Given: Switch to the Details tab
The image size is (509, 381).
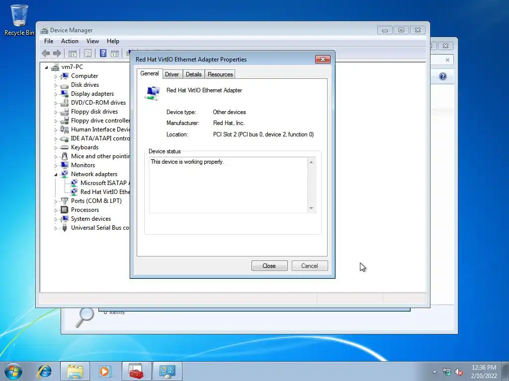Looking at the screenshot, I should pyautogui.click(x=194, y=74).
